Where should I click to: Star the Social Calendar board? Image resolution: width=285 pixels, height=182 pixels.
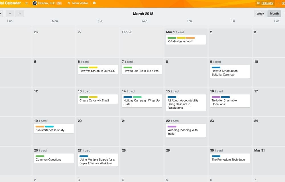[x=26, y=3]
